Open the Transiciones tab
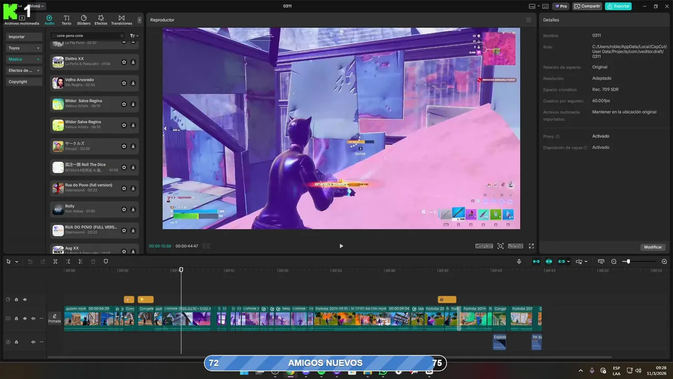 (x=121, y=20)
